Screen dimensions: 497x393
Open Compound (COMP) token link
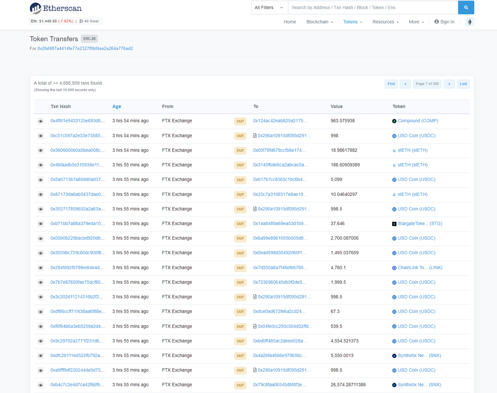point(418,121)
